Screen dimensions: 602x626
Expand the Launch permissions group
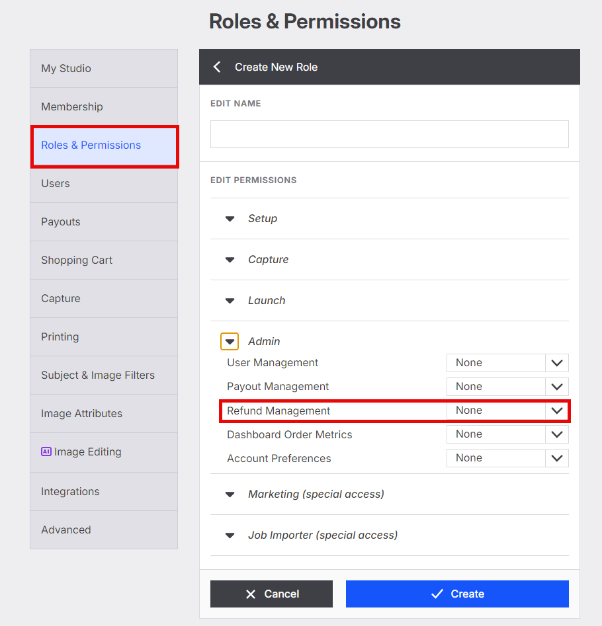pyautogui.click(x=230, y=301)
